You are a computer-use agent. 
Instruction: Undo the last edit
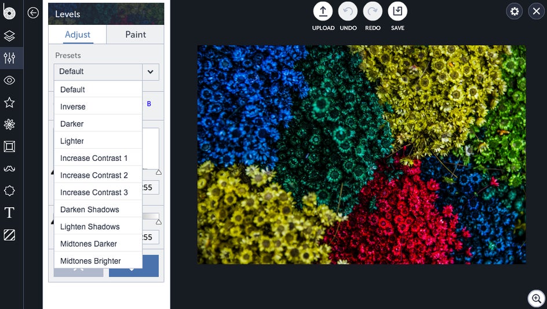(x=348, y=12)
